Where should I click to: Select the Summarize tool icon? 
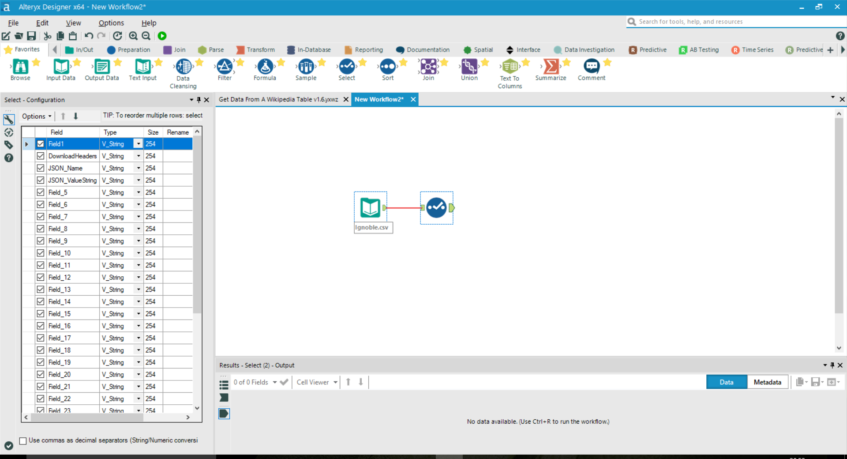click(x=551, y=67)
